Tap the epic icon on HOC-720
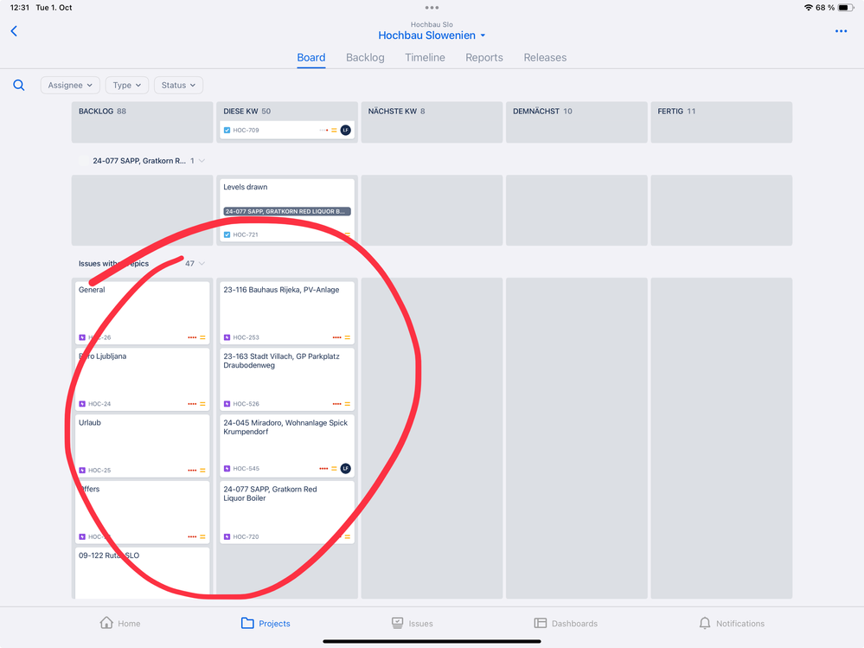 [227, 536]
